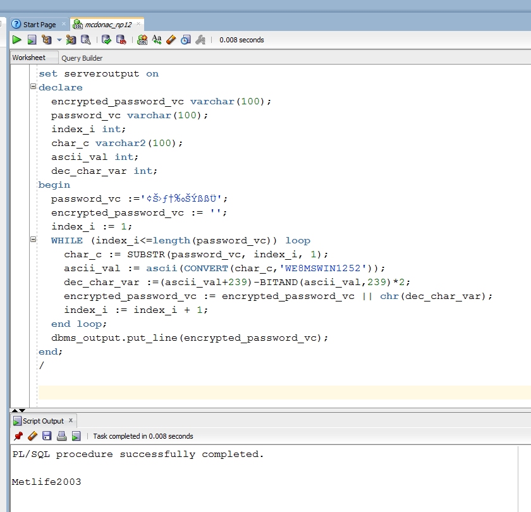Click the Clear eraser icon in Script Output
This screenshot has width=531, height=512.
[x=32, y=436]
